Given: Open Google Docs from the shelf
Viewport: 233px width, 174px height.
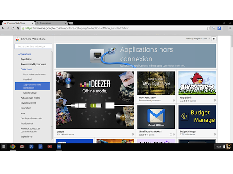Looking at the screenshot, I should pyautogui.click(x=40, y=147).
